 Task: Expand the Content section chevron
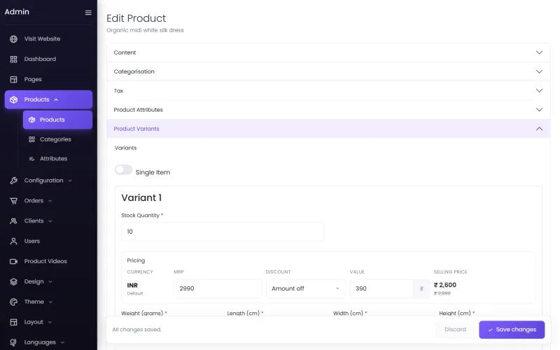coord(539,52)
